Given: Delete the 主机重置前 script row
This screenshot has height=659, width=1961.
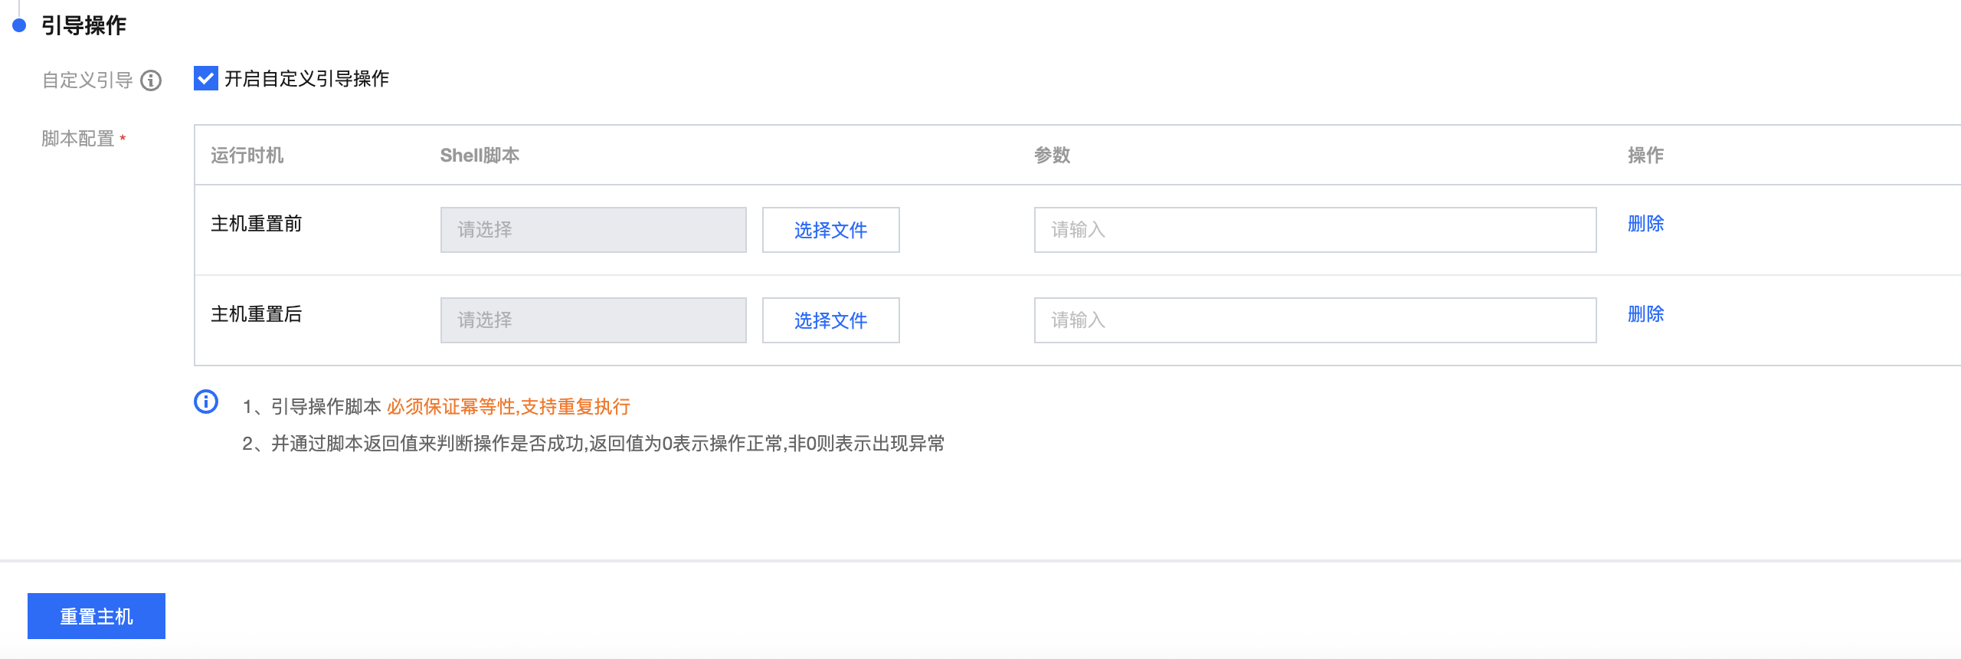Looking at the screenshot, I should (x=1645, y=224).
